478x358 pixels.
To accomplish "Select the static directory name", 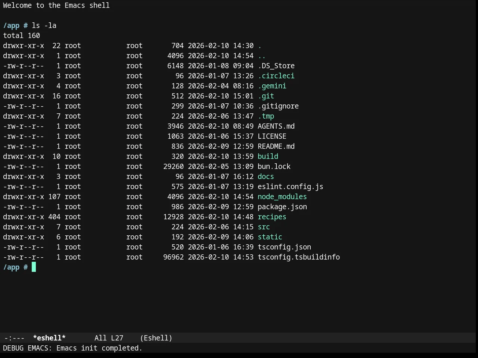I will 270,237.
